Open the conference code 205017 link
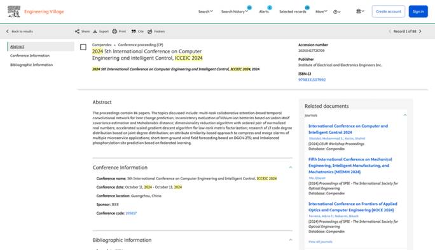Screen dimensions: 435x250 pos(131,213)
